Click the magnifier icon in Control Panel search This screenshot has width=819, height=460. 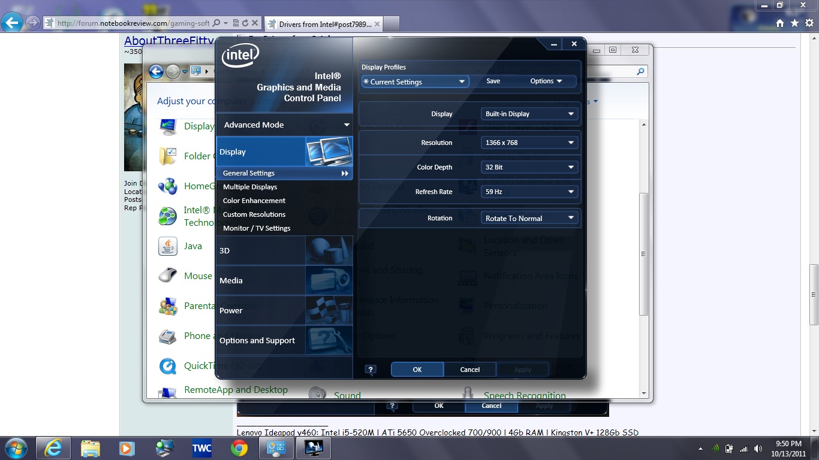[x=640, y=72]
